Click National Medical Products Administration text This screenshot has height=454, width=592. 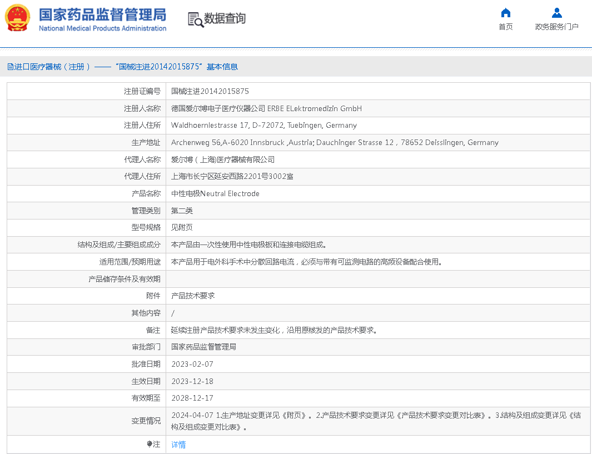click(102, 28)
